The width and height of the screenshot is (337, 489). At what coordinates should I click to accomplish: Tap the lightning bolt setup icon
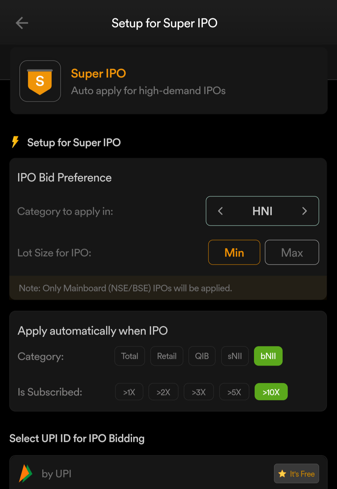click(x=15, y=142)
